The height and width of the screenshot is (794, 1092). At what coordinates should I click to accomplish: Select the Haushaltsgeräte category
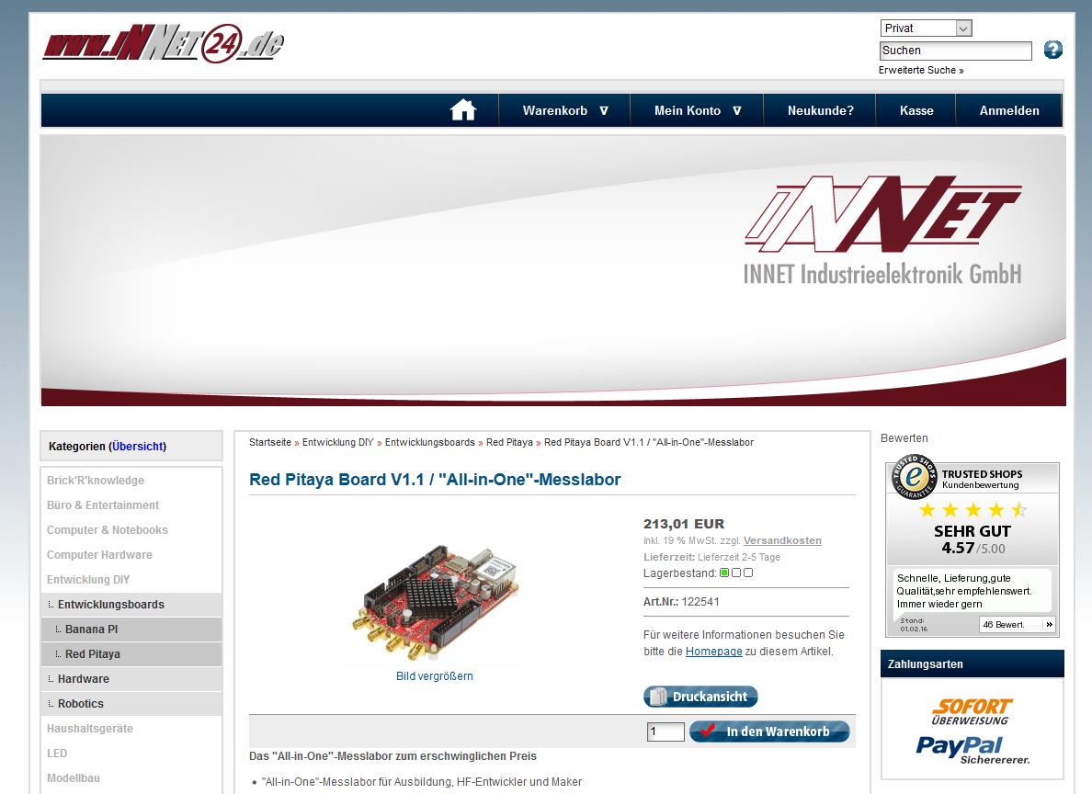(x=90, y=729)
